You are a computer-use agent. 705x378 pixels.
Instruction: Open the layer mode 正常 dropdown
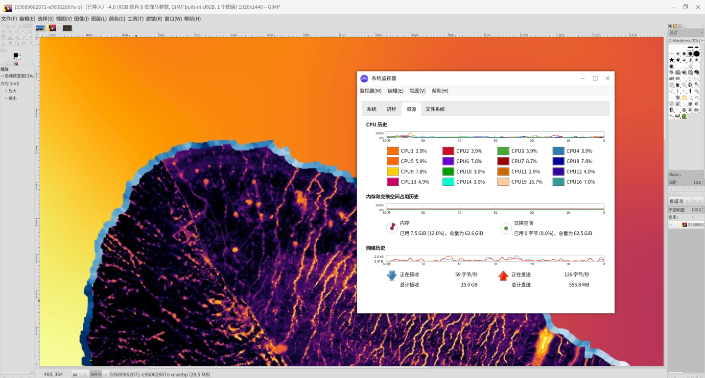pyautogui.click(x=679, y=202)
